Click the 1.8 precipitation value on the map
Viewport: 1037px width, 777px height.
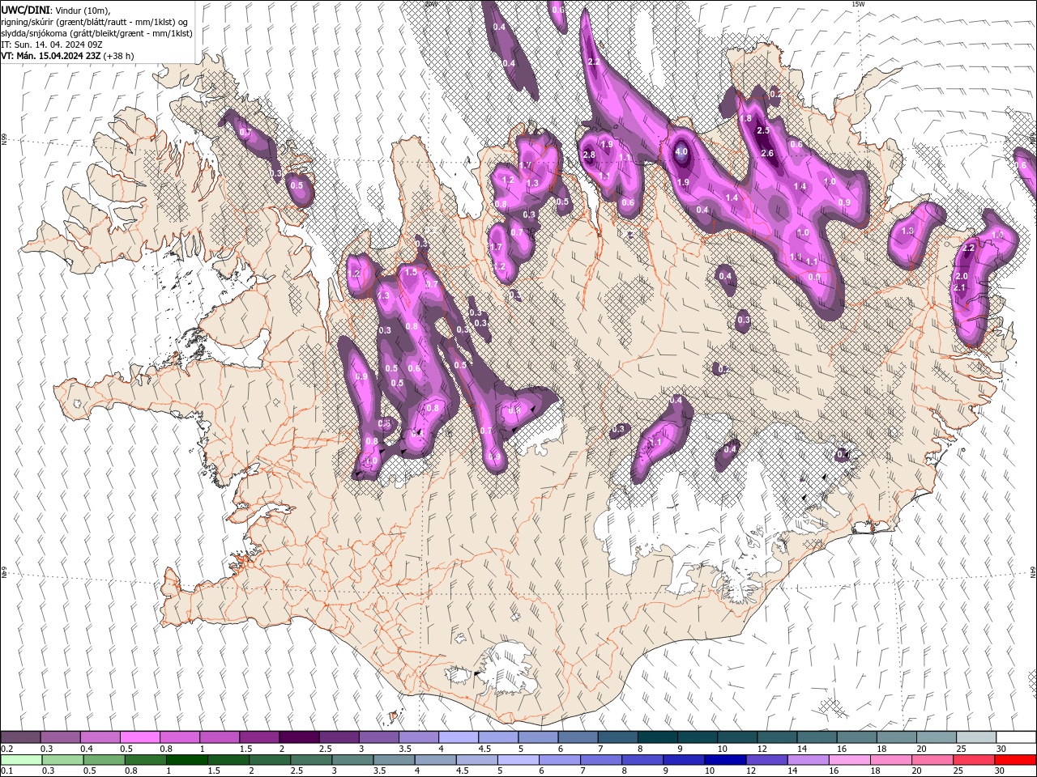745,119
